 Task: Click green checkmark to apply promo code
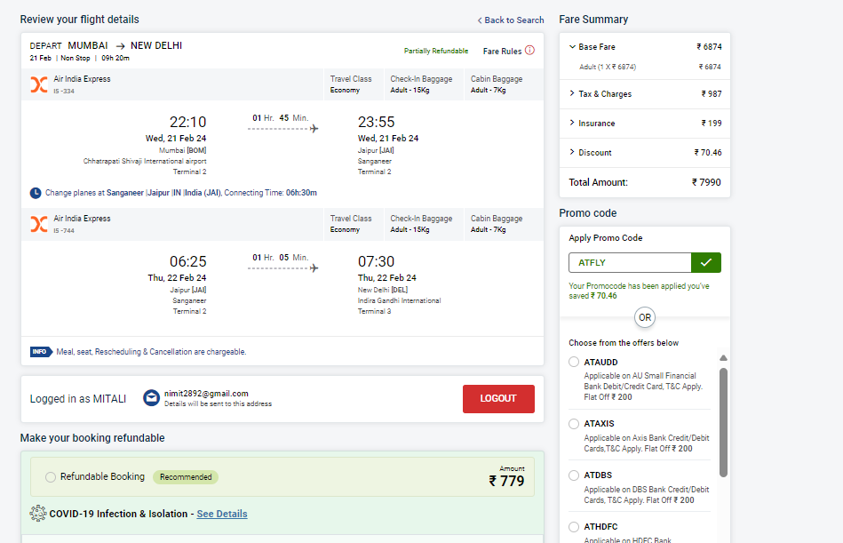click(x=706, y=262)
